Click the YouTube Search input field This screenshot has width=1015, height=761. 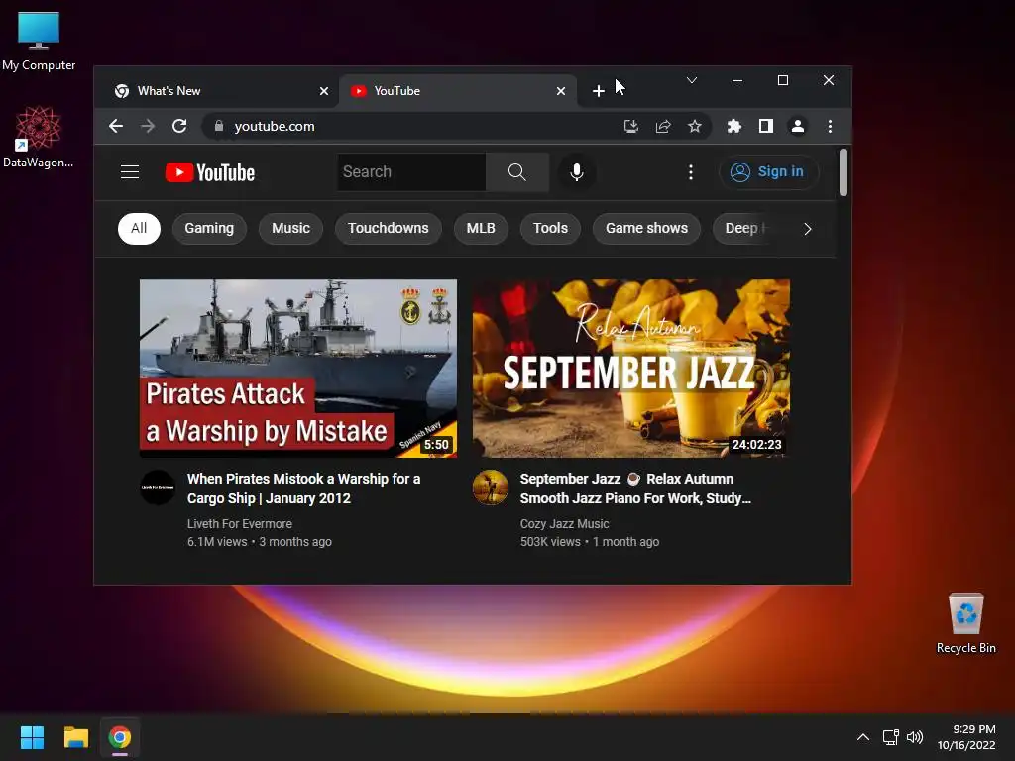411,172
